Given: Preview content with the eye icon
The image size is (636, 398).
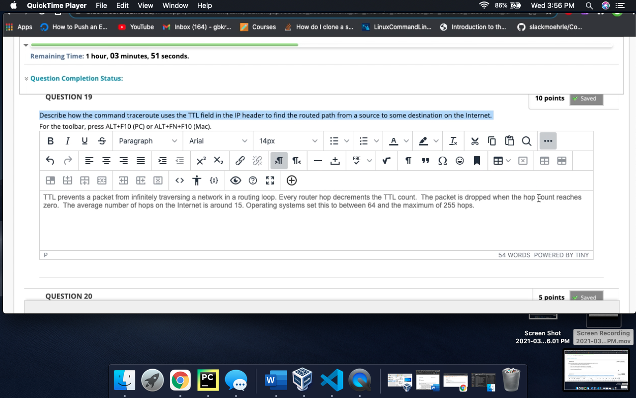Looking at the screenshot, I should point(236,180).
